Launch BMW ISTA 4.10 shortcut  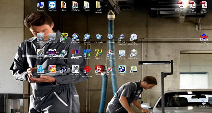41,37
